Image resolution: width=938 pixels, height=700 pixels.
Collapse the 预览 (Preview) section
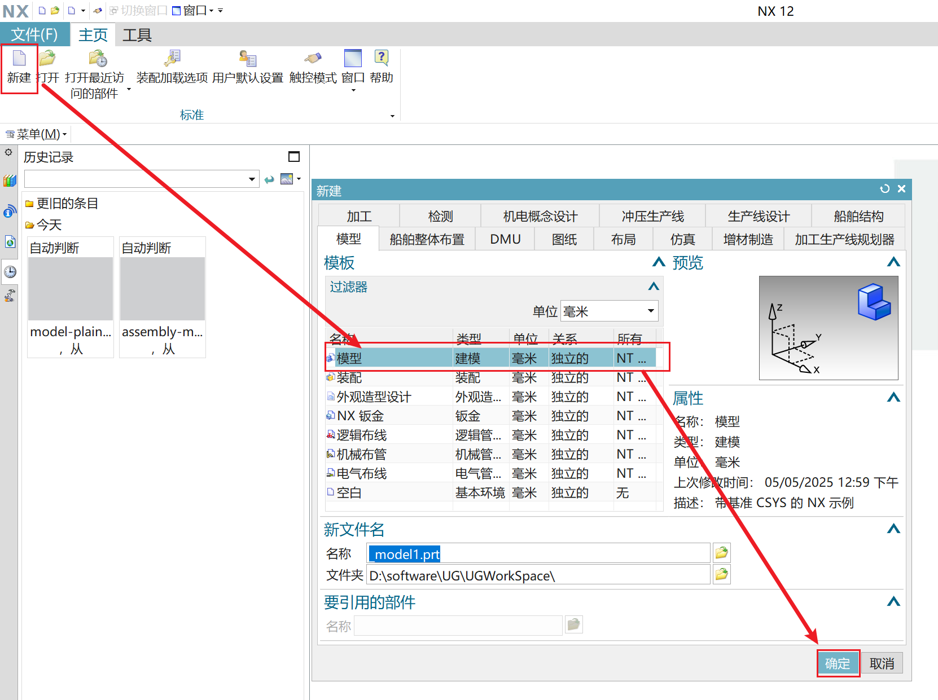click(x=893, y=262)
